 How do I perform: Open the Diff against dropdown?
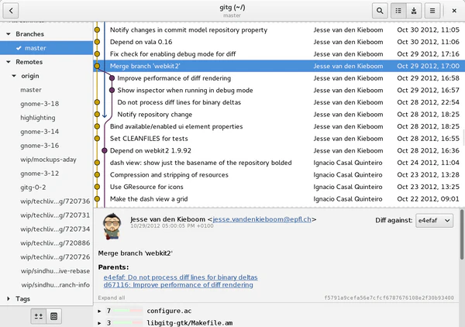click(x=434, y=221)
